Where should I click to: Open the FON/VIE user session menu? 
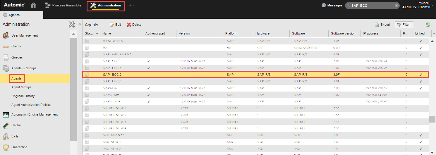[418, 5]
